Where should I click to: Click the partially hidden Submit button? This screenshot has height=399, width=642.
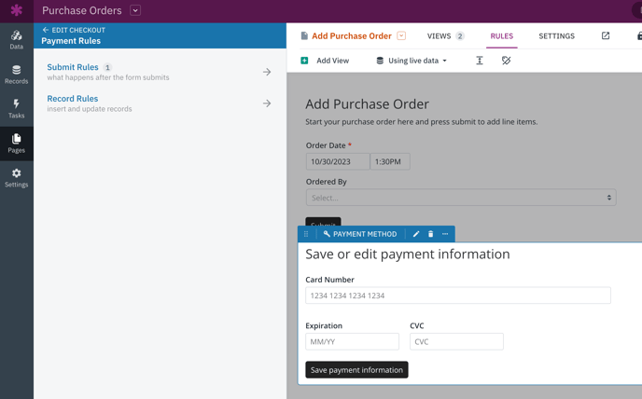coord(323,221)
